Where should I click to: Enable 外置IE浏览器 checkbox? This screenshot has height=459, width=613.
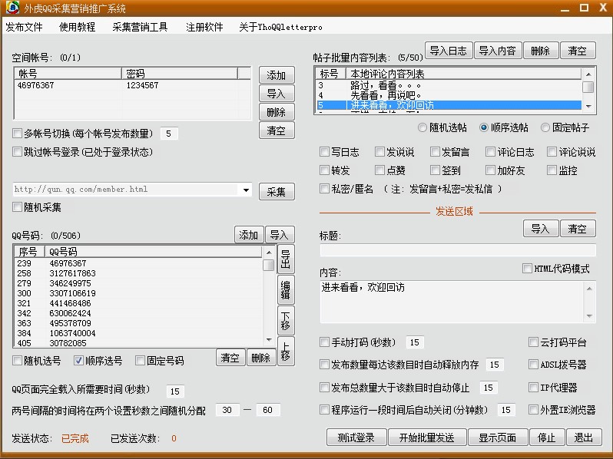(533, 409)
